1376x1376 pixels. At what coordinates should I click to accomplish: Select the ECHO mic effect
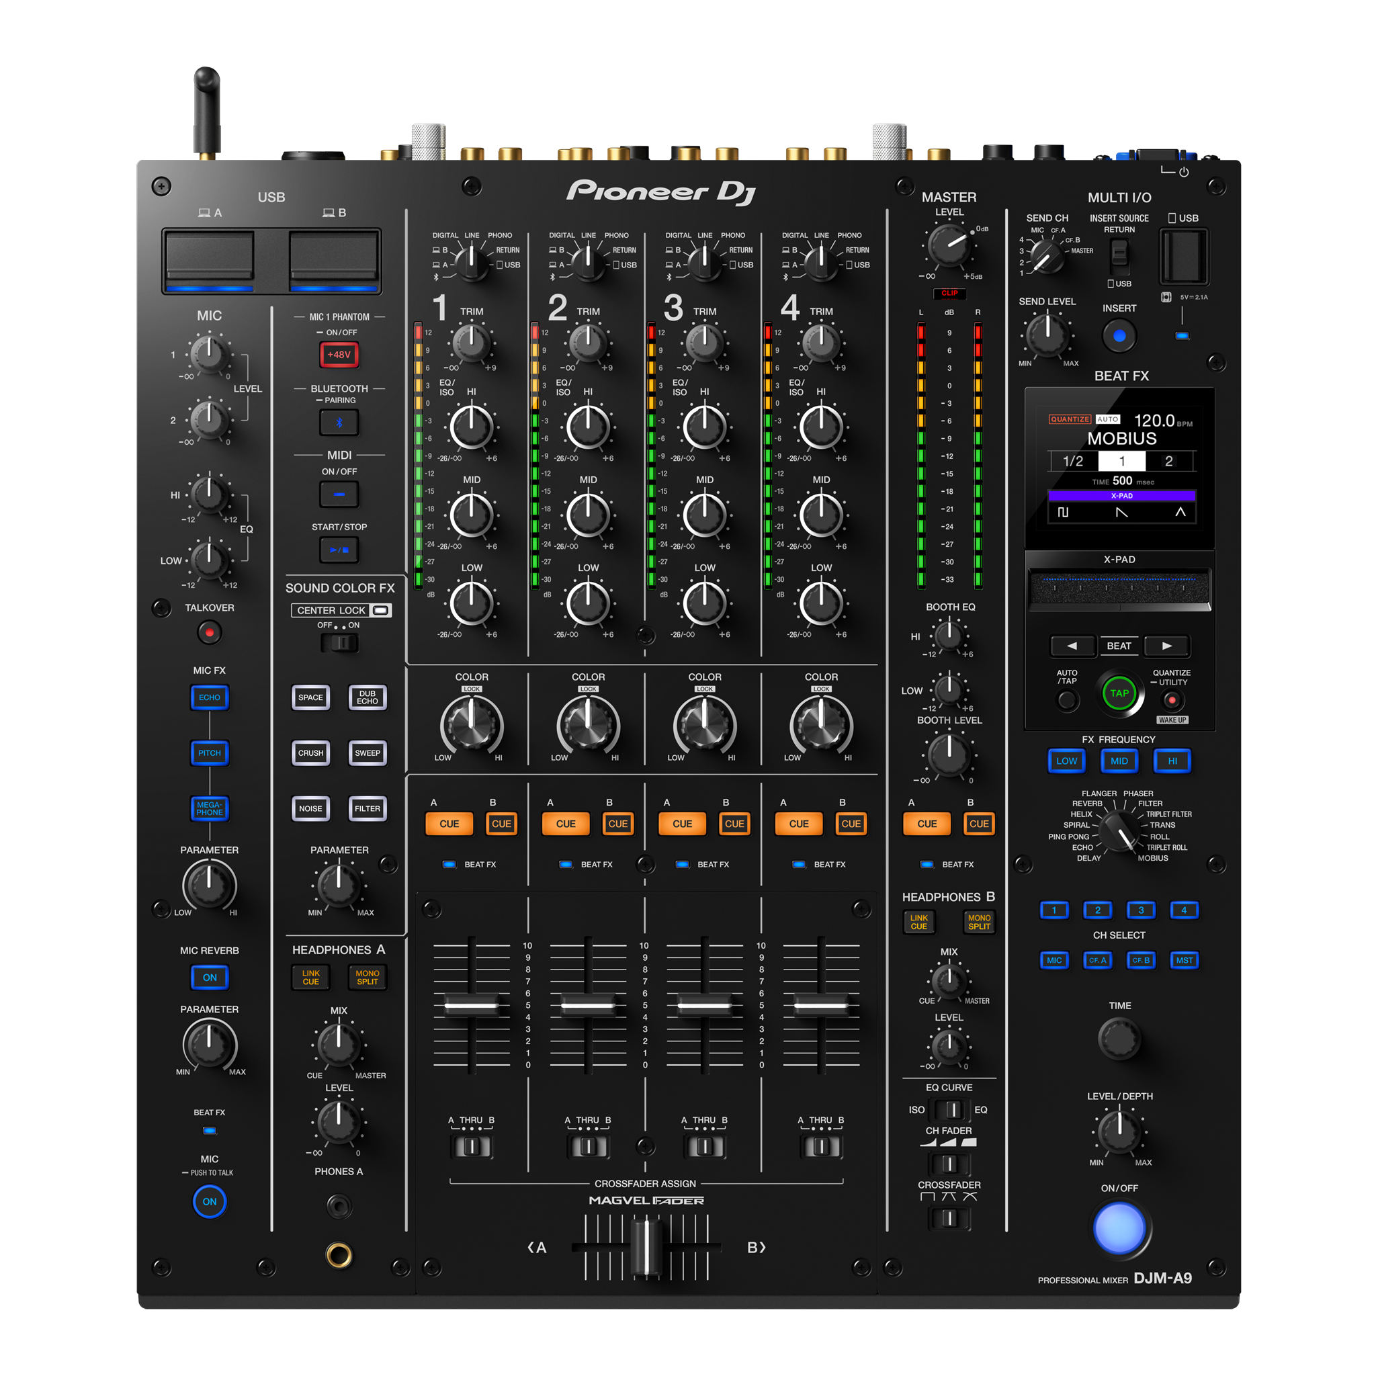click(209, 698)
